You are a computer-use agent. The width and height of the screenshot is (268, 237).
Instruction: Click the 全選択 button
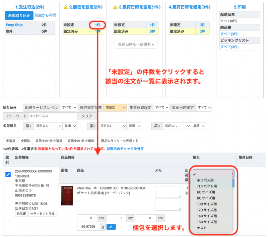(x=11, y=141)
